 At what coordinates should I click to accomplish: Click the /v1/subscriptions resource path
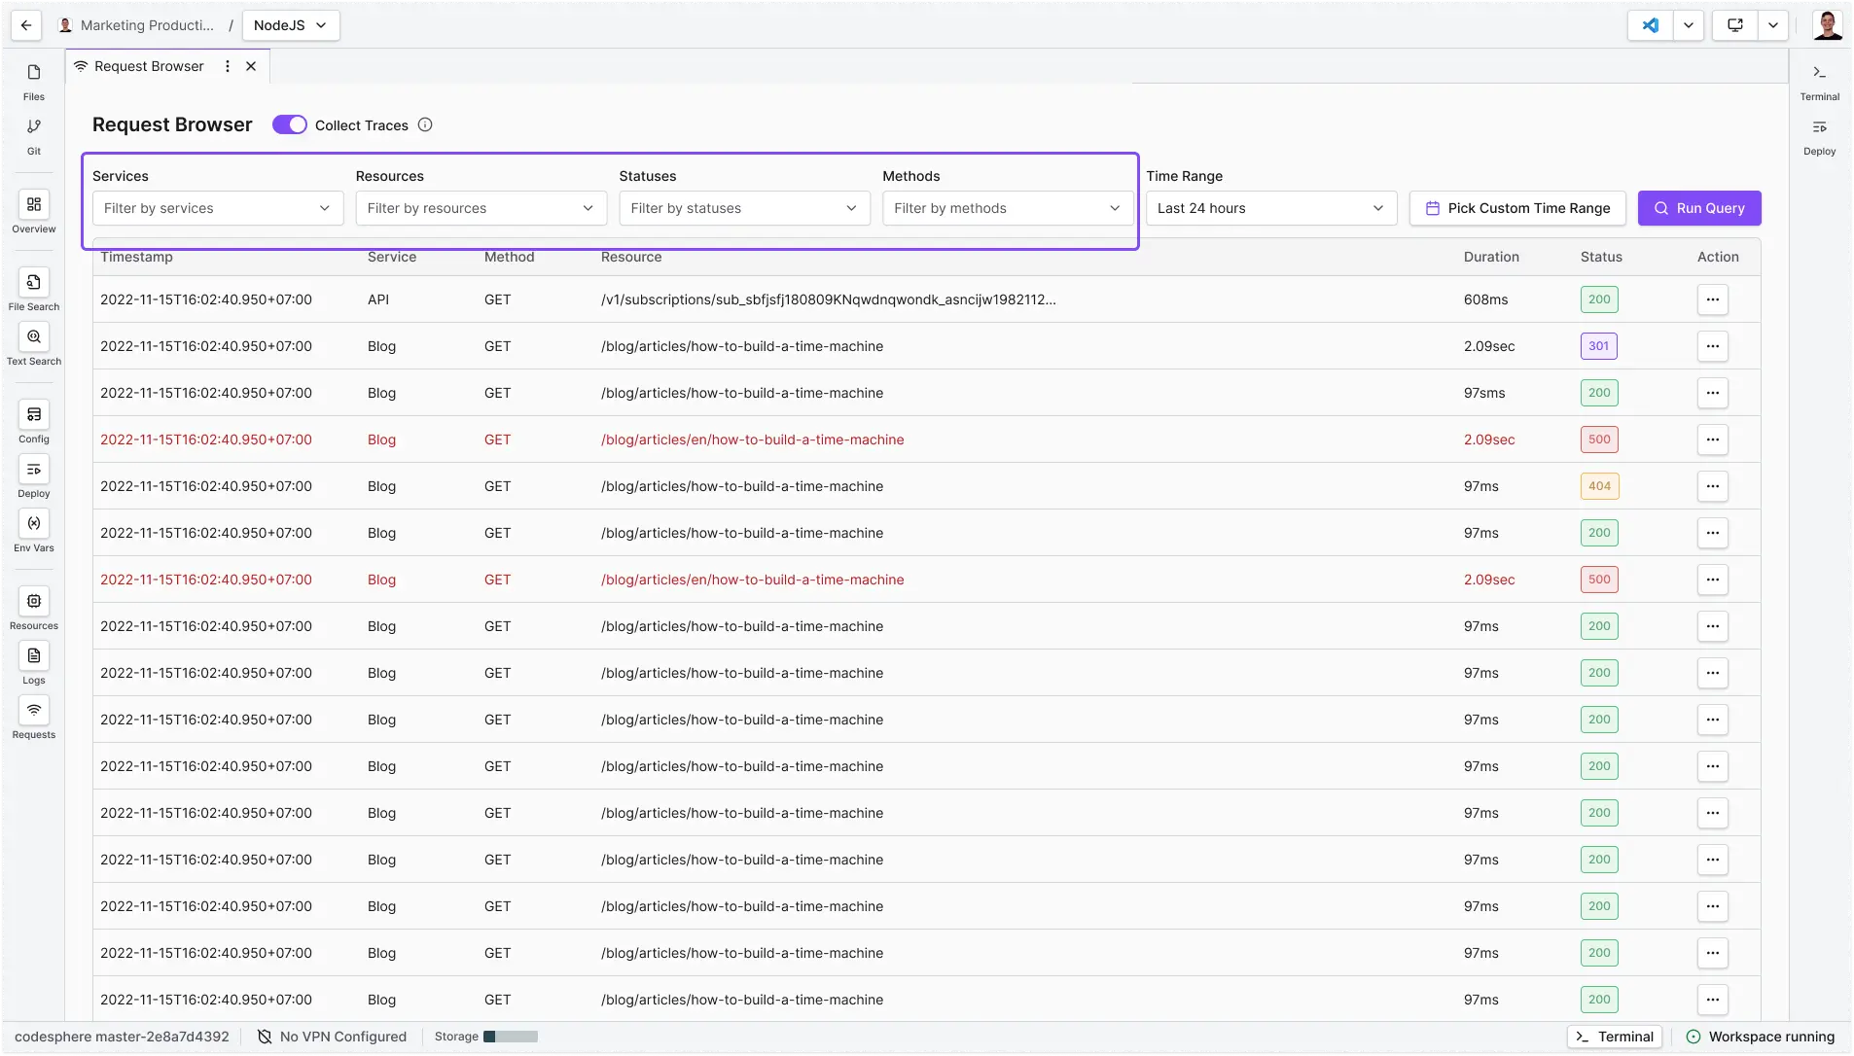pyautogui.click(x=829, y=299)
